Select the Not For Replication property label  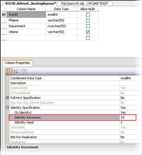(x=24, y=137)
